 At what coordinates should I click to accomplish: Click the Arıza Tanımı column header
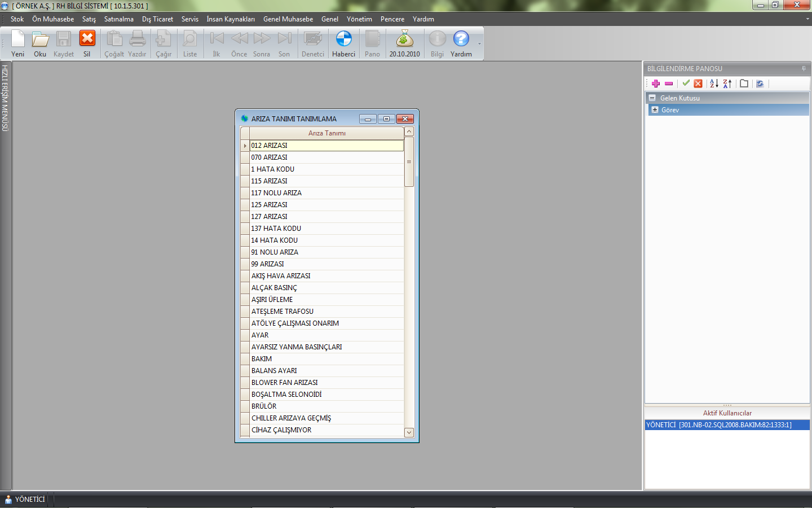(326, 133)
